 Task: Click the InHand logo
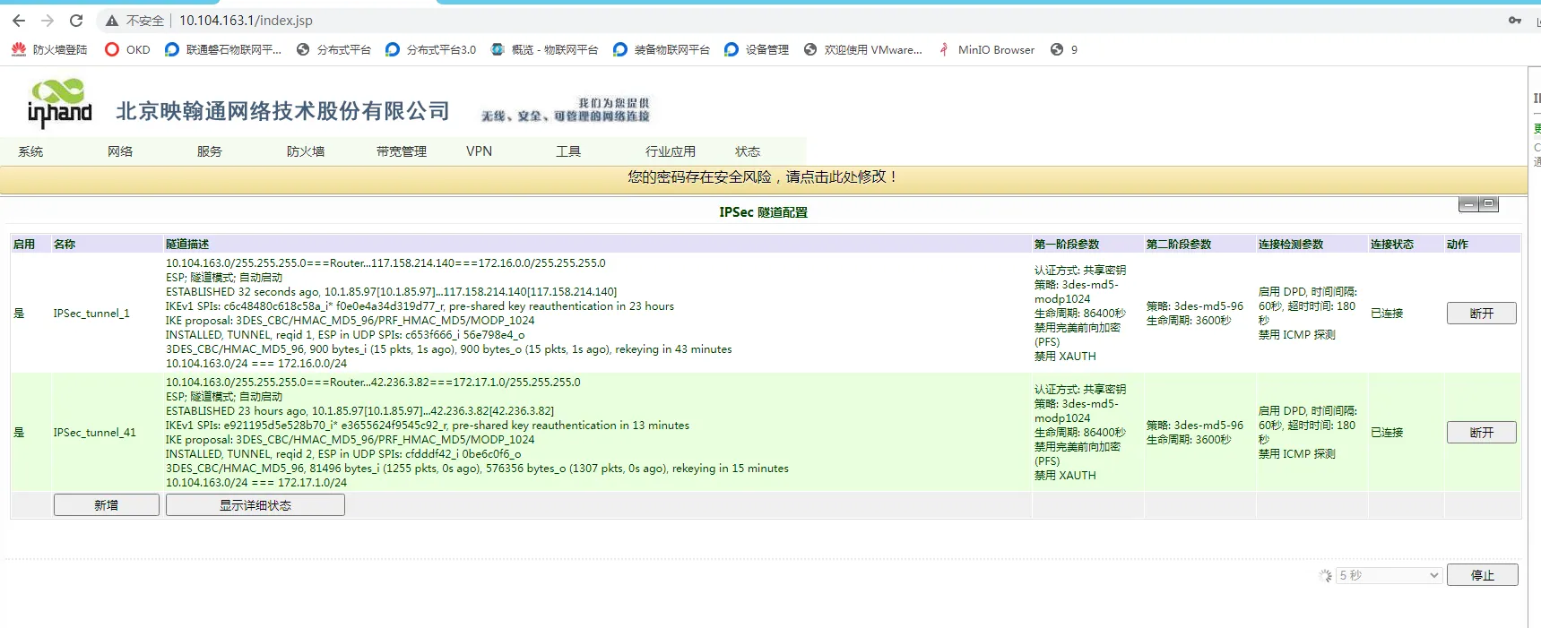(x=60, y=103)
